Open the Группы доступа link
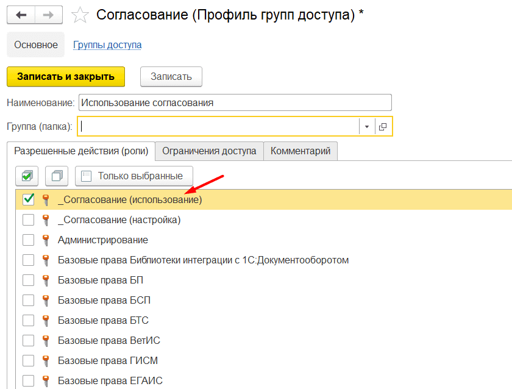The width and height of the screenshot is (512, 389). click(x=107, y=45)
